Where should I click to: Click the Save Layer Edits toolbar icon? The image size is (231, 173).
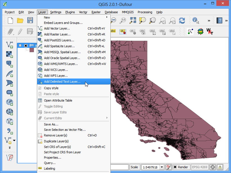30,32
